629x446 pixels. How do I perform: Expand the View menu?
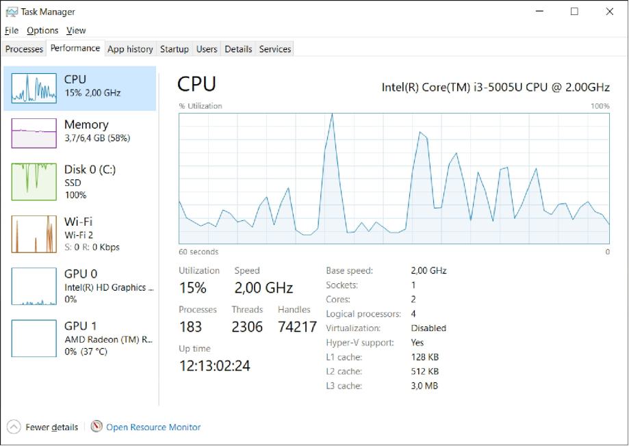pos(76,30)
